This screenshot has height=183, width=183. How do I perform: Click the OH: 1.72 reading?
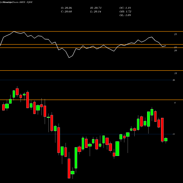coord(125,12)
